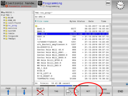The image size is (128, 96).
Task: Click the DNC icon in the header
Action: point(108,3)
